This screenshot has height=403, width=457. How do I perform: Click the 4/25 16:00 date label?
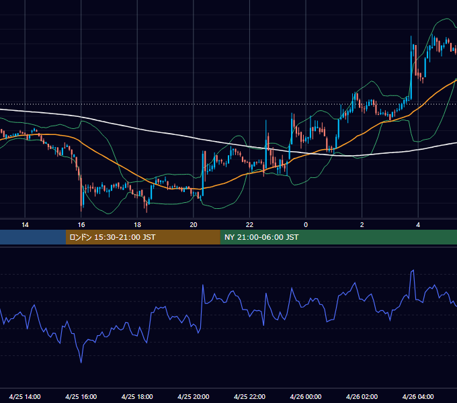coord(81,396)
